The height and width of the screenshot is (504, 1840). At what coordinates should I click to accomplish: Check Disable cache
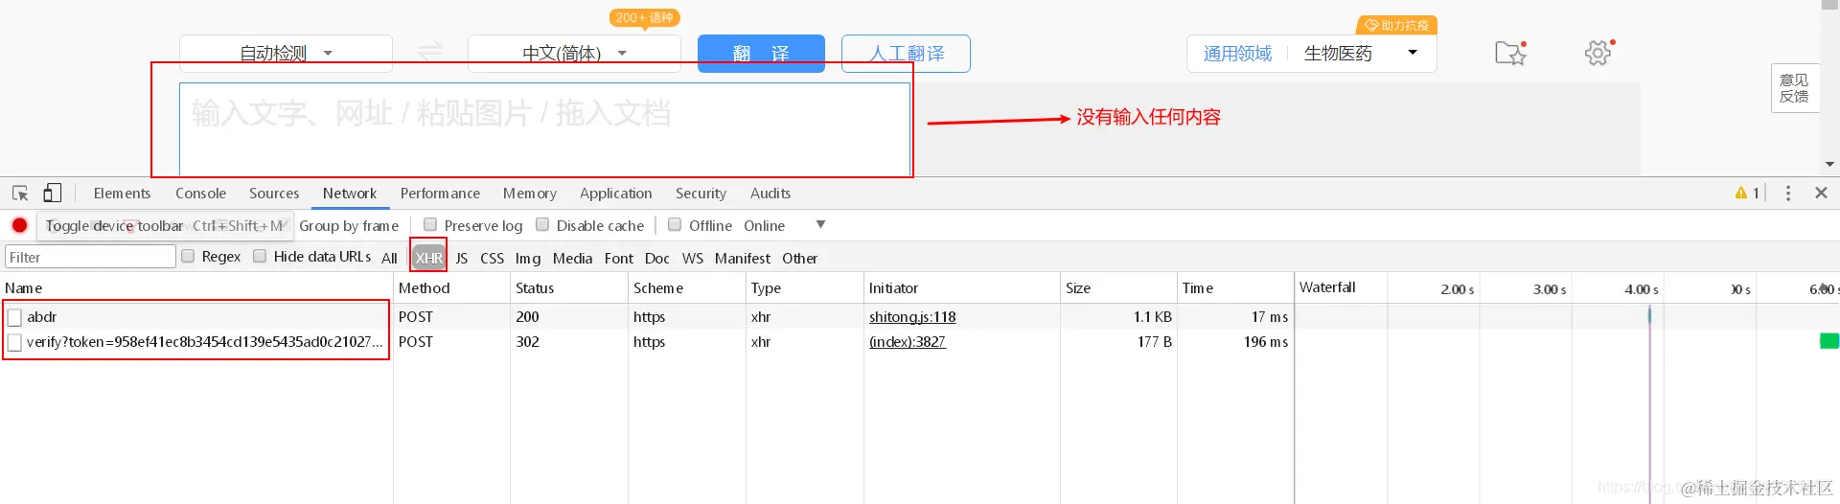(x=542, y=224)
